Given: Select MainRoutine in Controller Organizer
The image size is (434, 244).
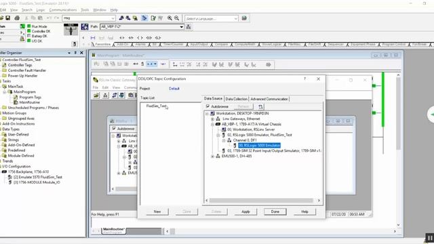Looking at the screenshot, I should [30, 102].
